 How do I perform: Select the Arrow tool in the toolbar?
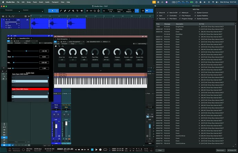(x=52, y=11)
